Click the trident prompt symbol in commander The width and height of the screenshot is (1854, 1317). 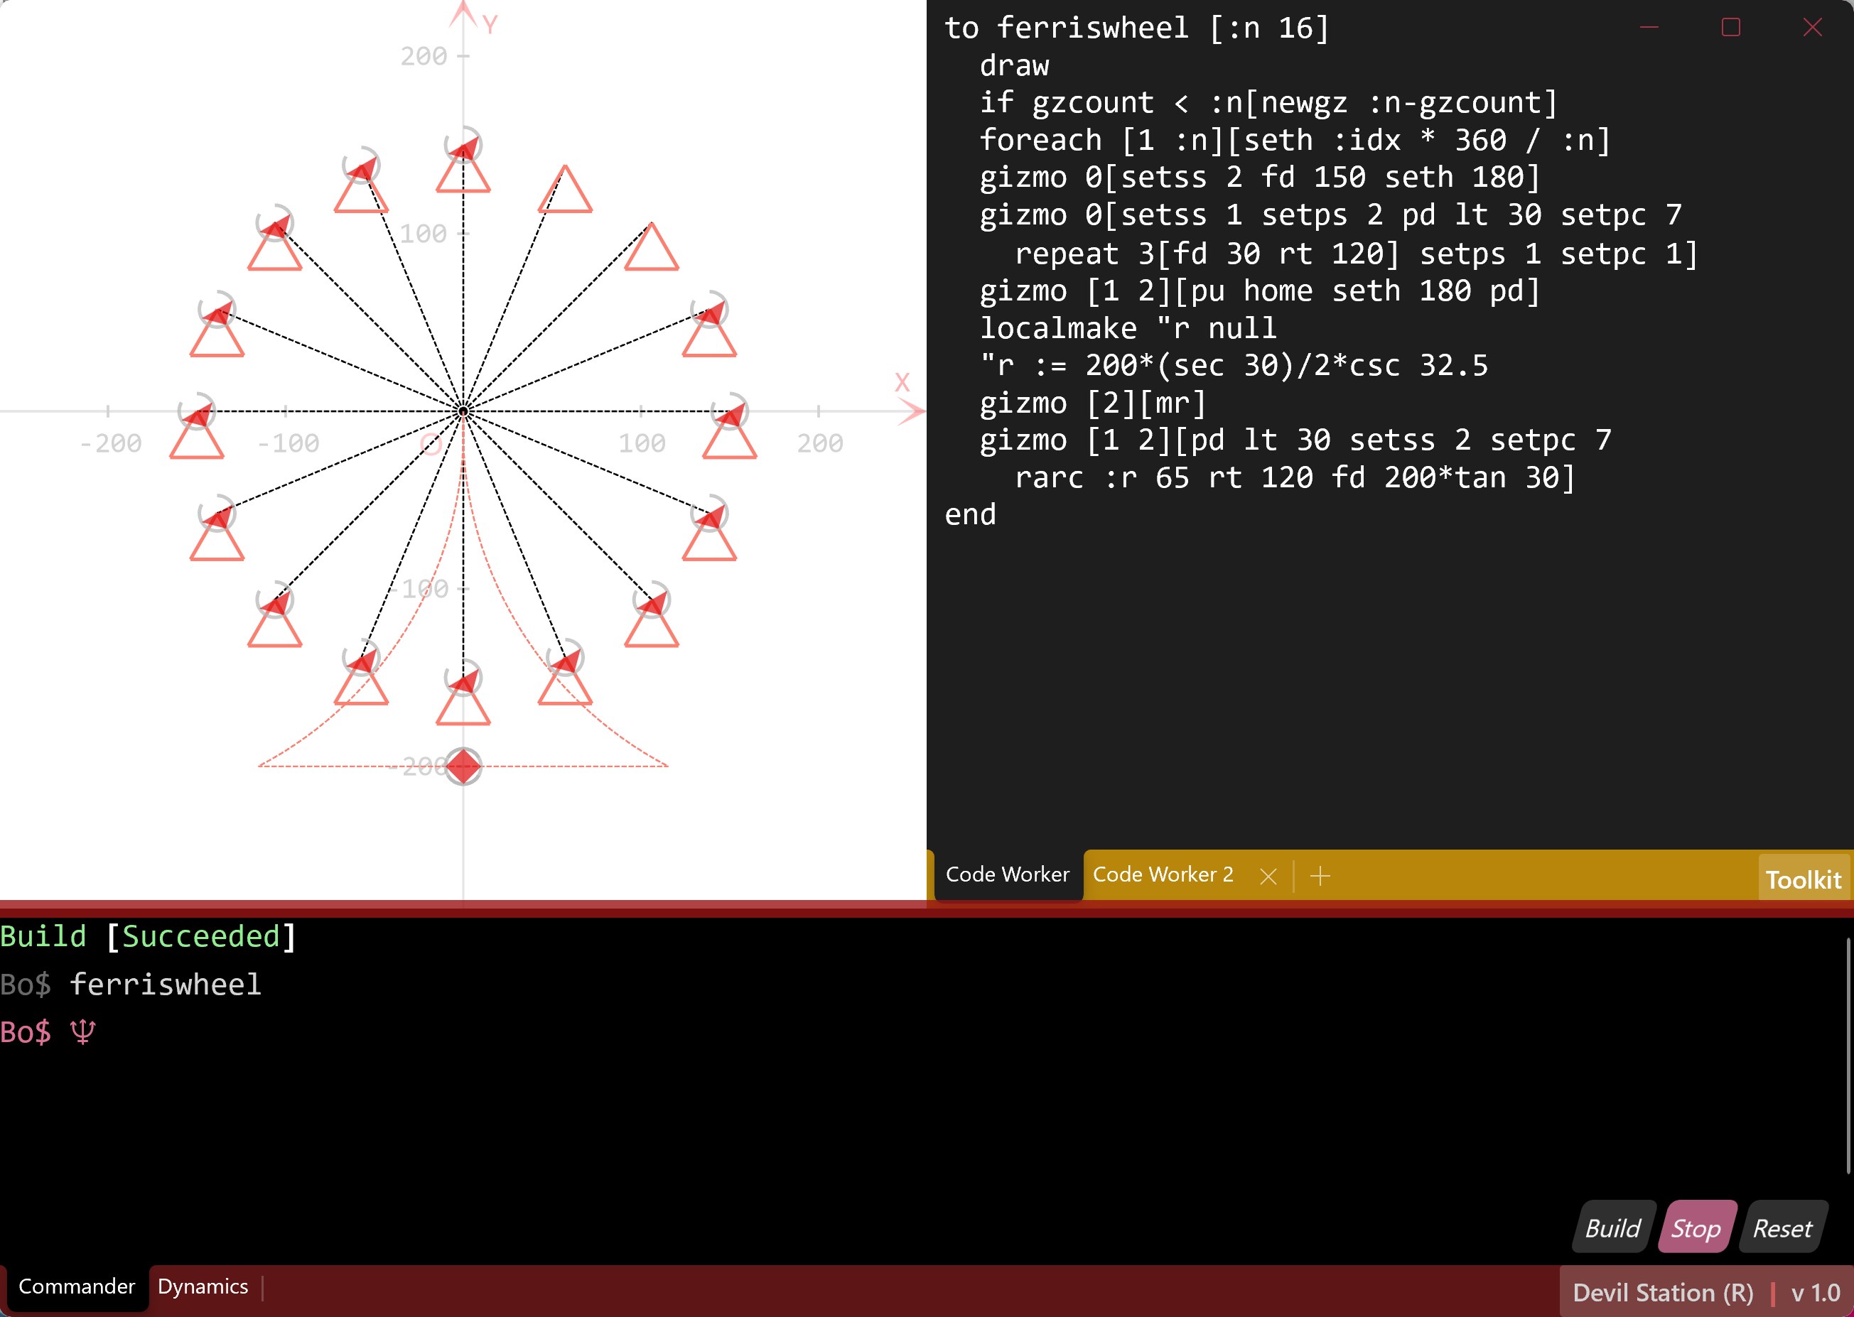(82, 1032)
